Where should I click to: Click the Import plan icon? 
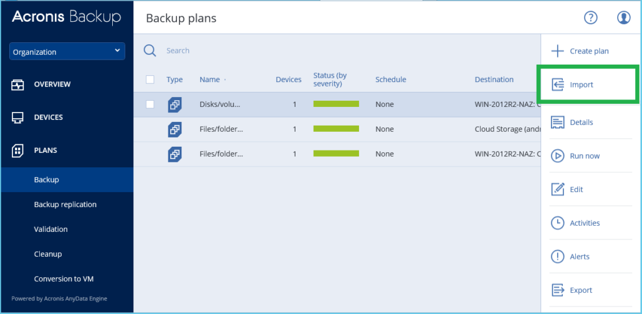tap(558, 85)
